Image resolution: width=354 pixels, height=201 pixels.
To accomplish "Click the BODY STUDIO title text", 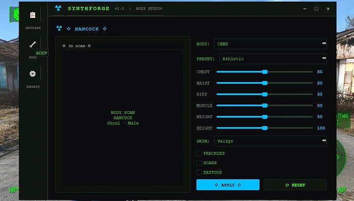I will point(149,8).
